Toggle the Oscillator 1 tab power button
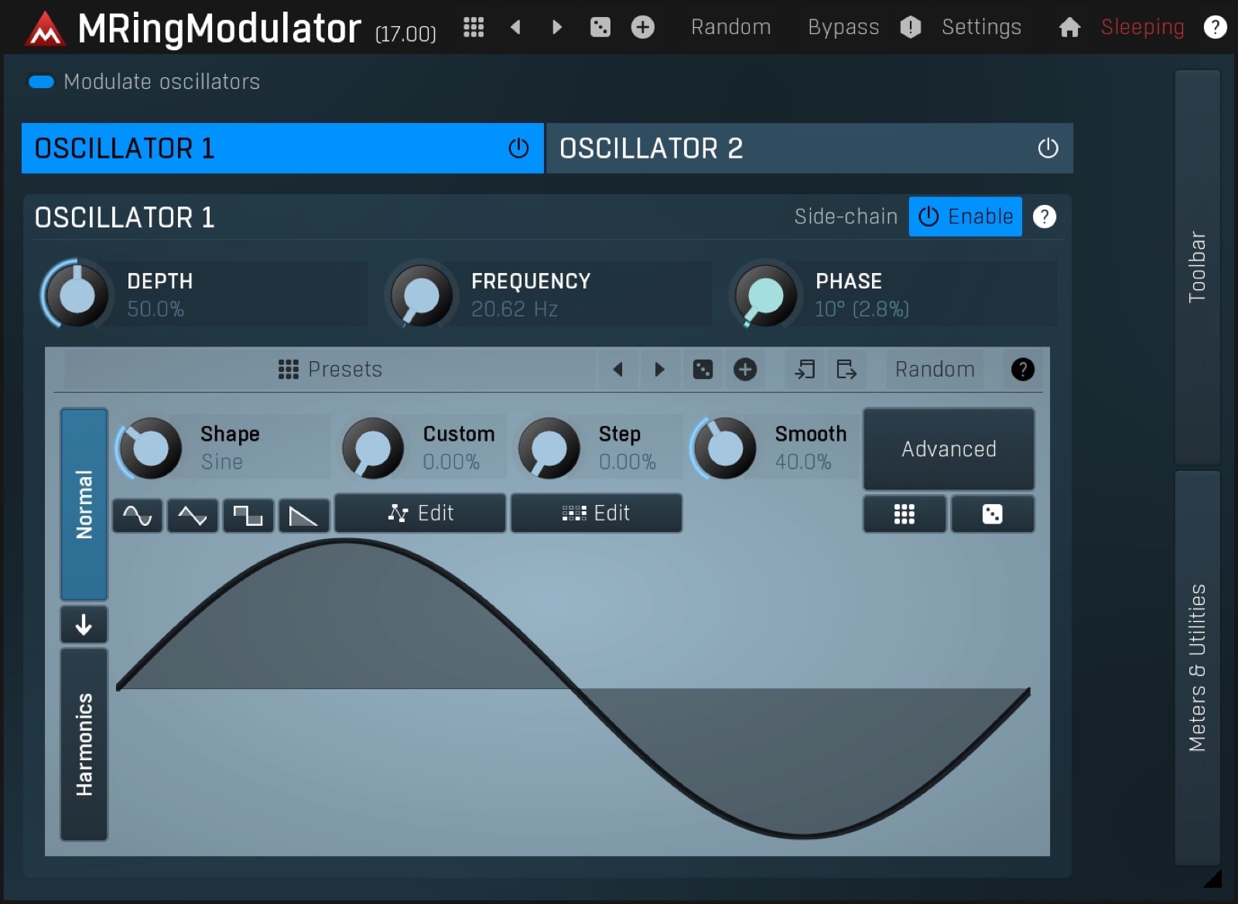 click(x=518, y=148)
